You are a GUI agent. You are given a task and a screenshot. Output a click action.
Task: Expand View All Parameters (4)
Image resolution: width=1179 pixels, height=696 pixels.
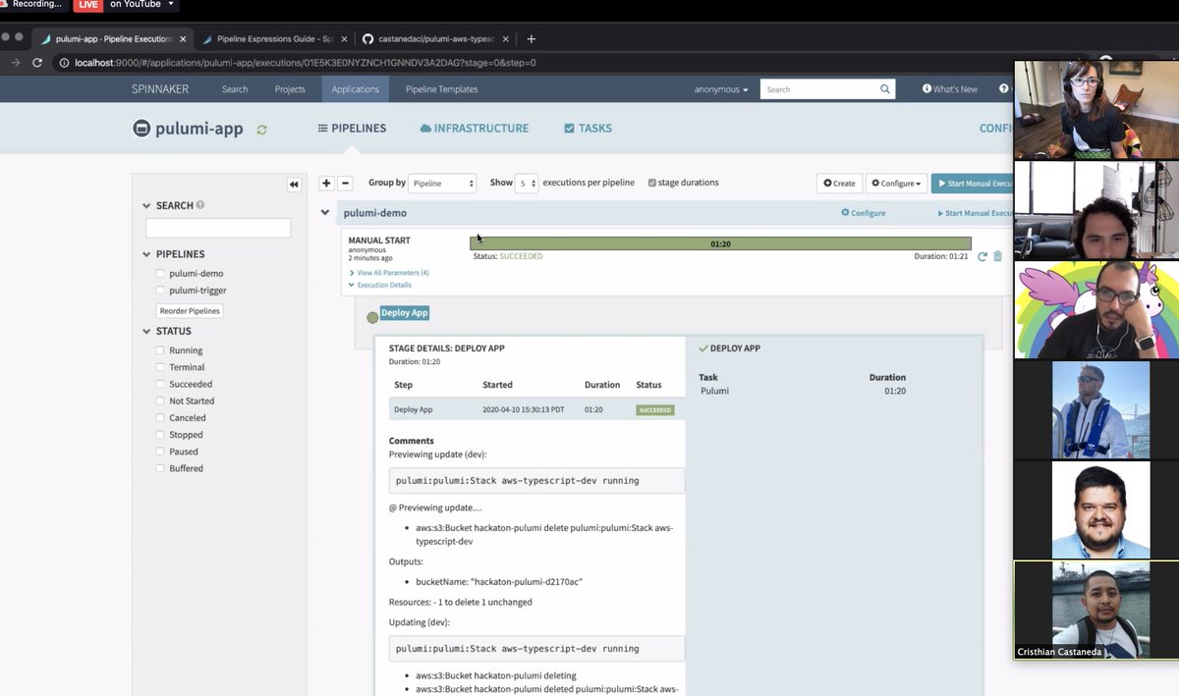tap(389, 273)
